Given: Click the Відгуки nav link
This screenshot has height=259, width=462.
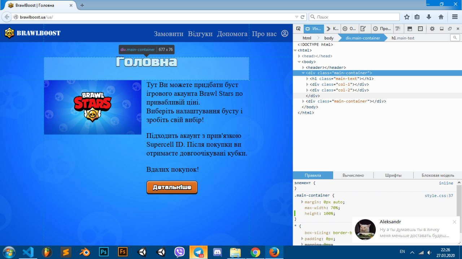Looking at the screenshot, I should pos(200,34).
